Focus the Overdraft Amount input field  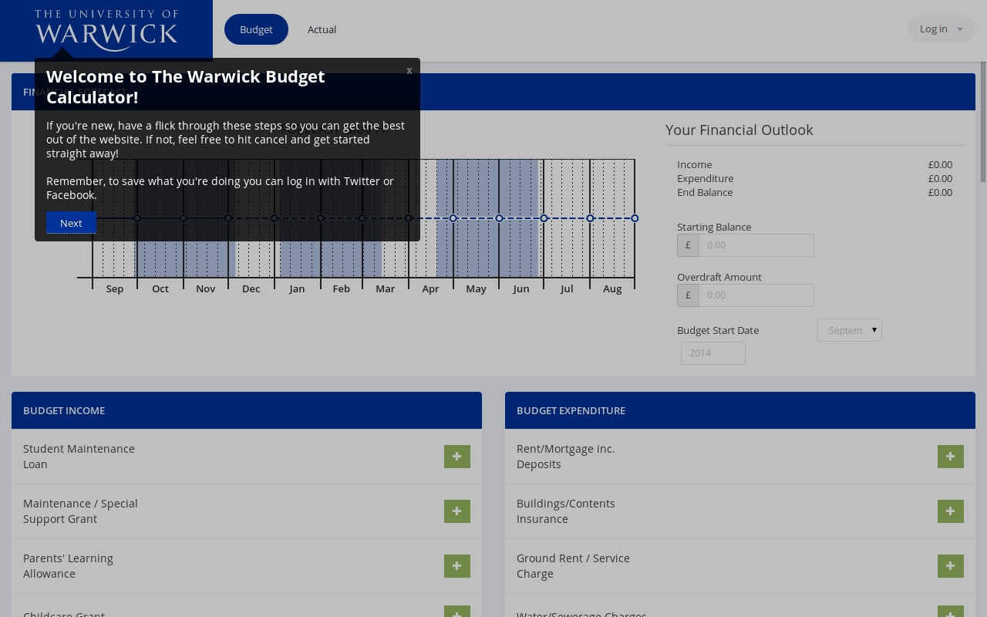coord(756,295)
